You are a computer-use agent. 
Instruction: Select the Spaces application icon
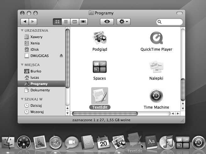point(100,67)
